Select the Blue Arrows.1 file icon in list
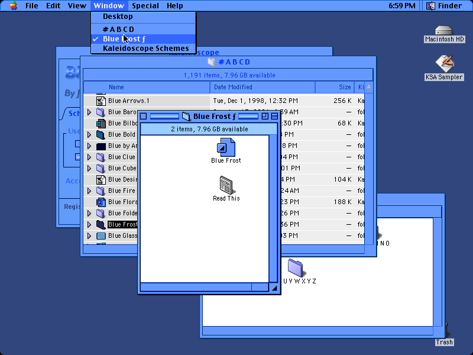 (101, 101)
